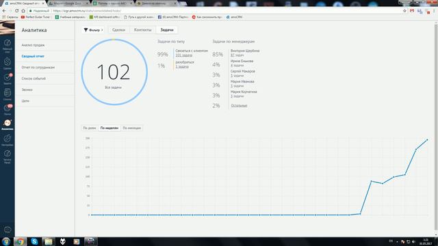Bookmark this page with the star icon
The image size is (438, 246).
tap(404, 11)
